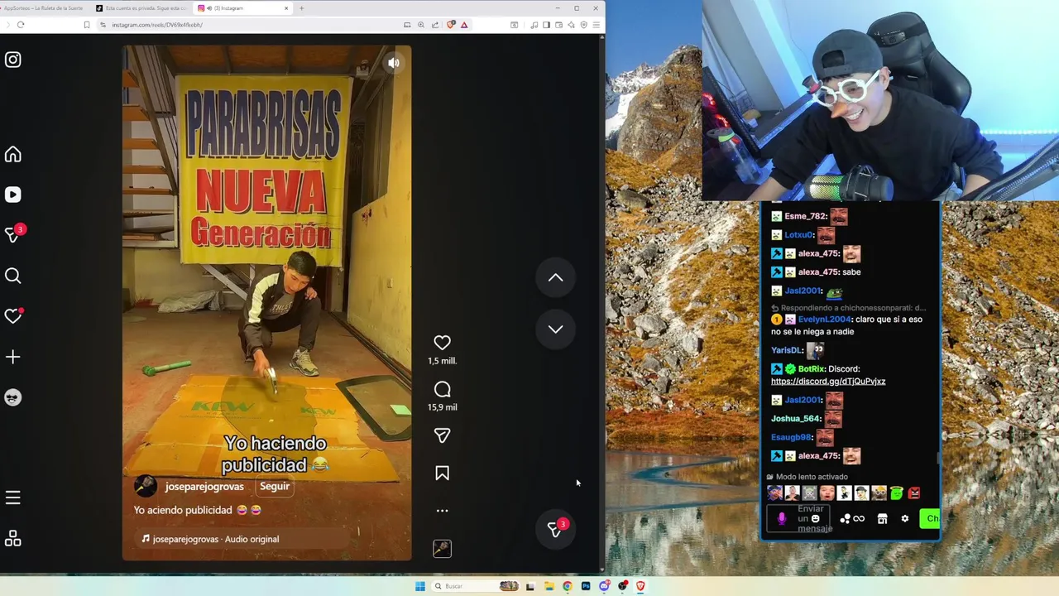Click BotRix username in chat
Screen dimensions: 1059x596
pyautogui.click(x=812, y=369)
